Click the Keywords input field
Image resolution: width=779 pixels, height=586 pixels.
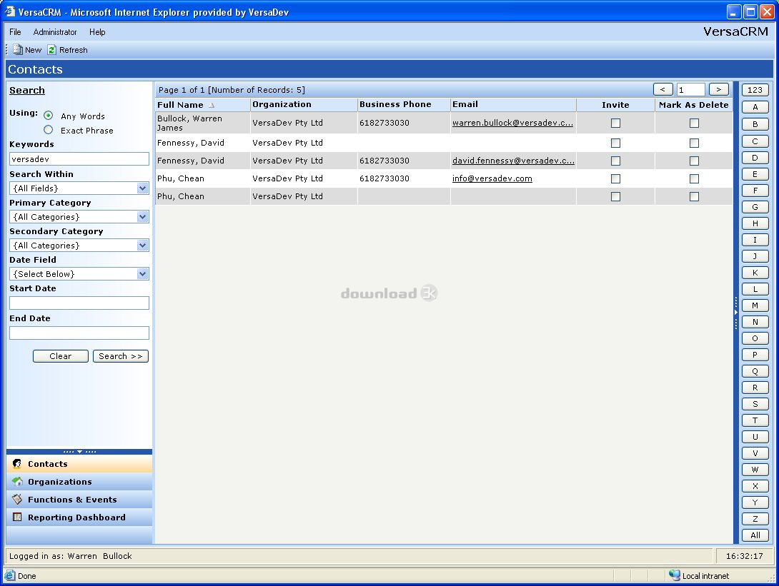tap(79, 158)
